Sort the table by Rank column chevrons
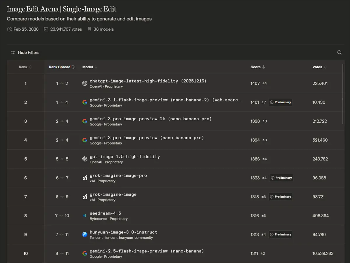Screen dimensions: 350x263 point(31,67)
